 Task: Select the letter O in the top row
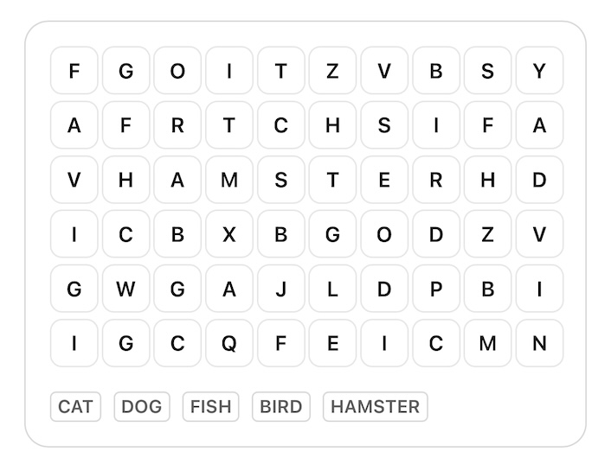coord(177,71)
